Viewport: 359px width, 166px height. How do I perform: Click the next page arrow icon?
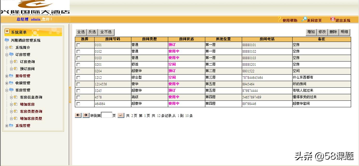coord(86,115)
